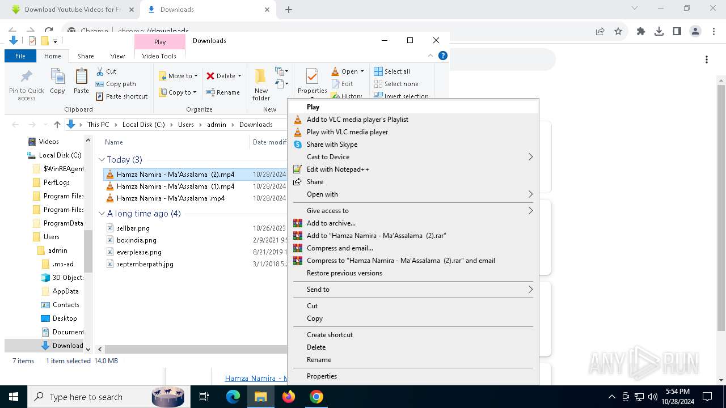Select Contacts in navigation tree

click(66, 305)
